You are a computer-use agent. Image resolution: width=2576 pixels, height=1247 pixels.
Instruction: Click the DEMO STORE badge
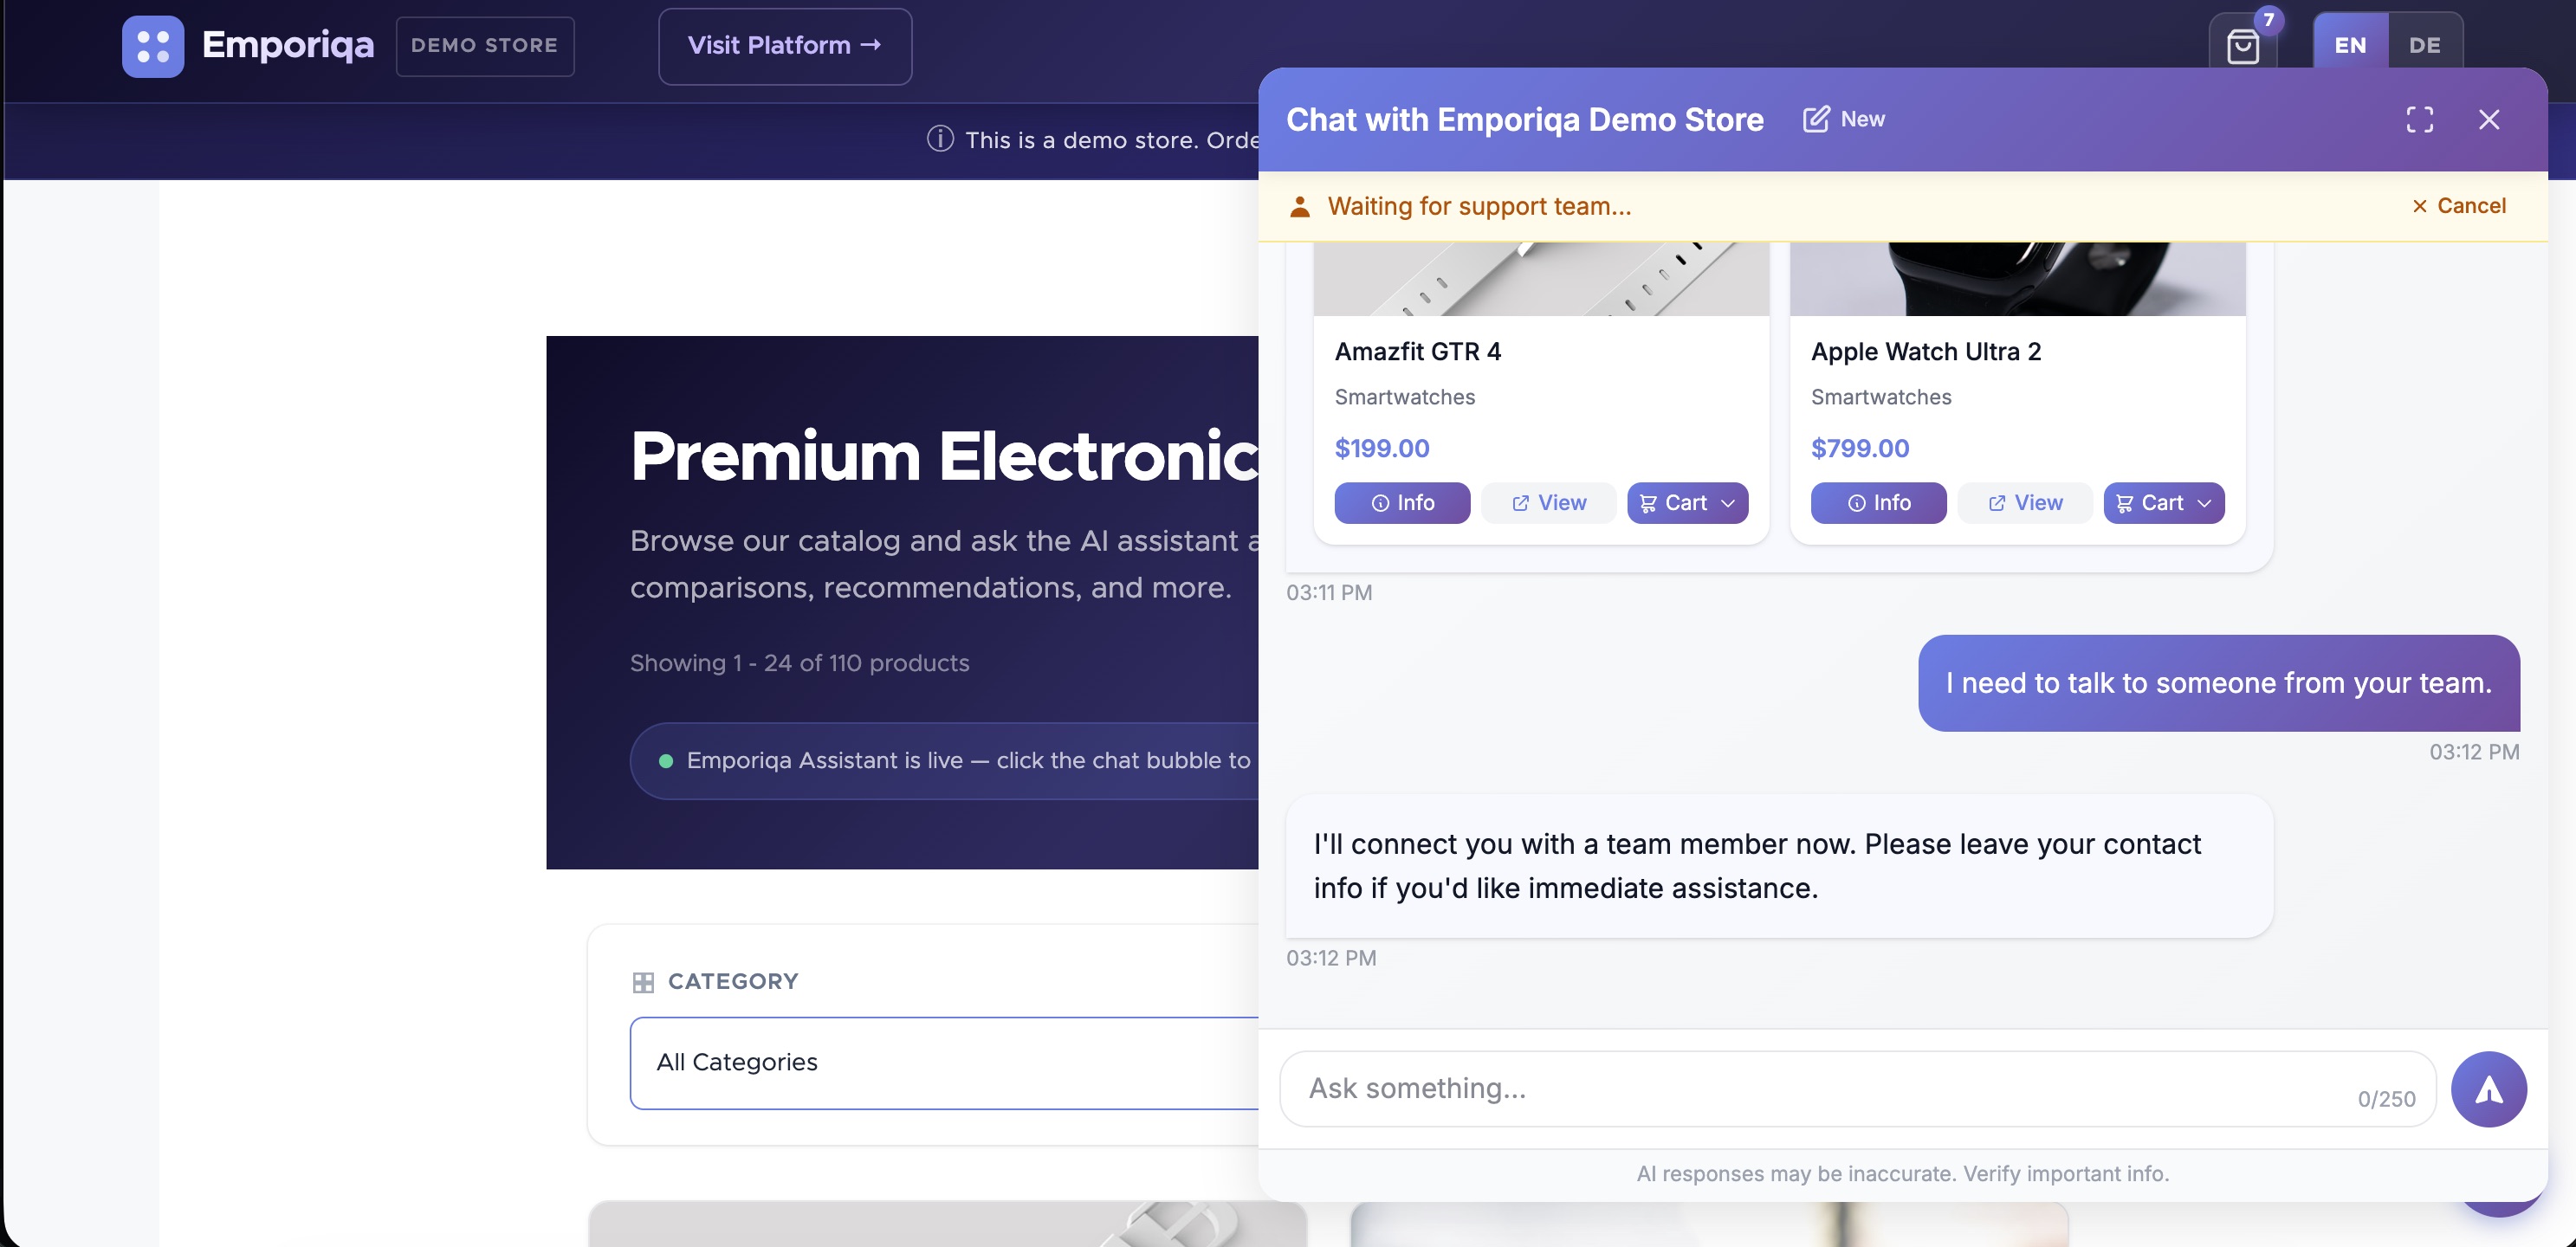tap(484, 46)
